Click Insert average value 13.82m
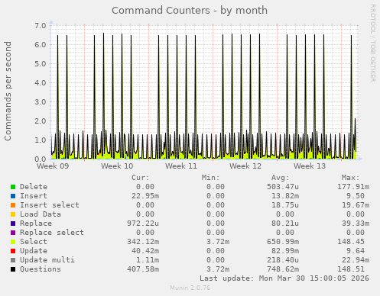The width and height of the screenshot is (380, 296). coord(285,196)
